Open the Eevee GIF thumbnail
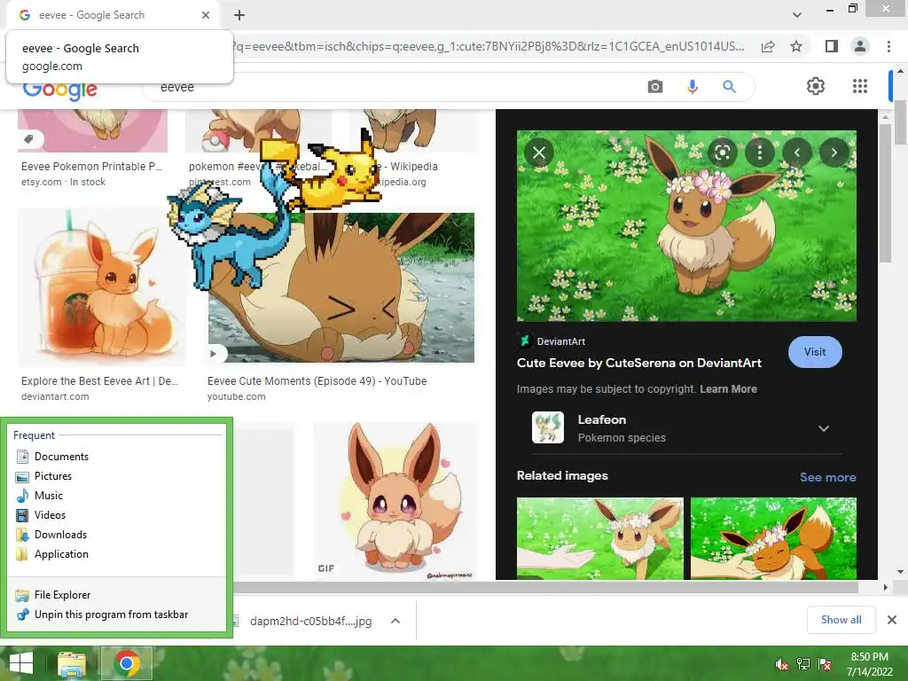The image size is (908, 681). pos(396,502)
